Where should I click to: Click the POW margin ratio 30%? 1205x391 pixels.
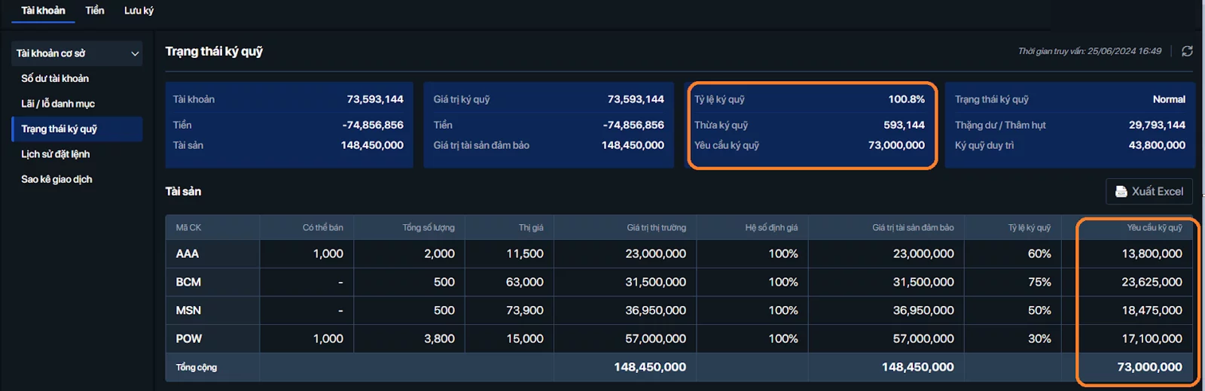(1039, 339)
